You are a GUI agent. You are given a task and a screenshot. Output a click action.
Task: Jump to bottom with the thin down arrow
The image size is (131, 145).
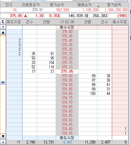click(3, 142)
